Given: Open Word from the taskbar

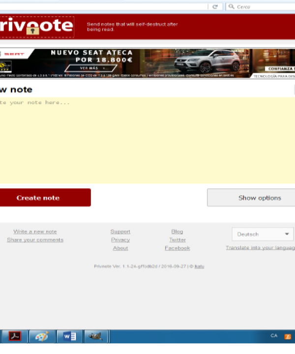Looking at the screenshot, I should point(69,336).
